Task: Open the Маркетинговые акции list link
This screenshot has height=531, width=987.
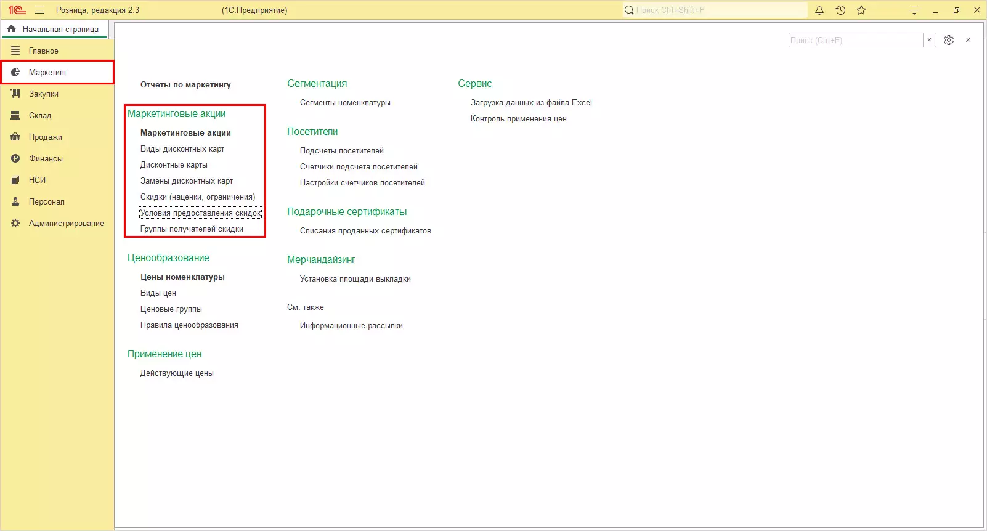Action: (185, 132)
